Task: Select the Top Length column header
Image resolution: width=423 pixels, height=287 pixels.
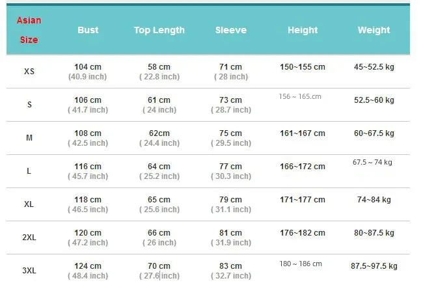Action: (x=159, y=30)
